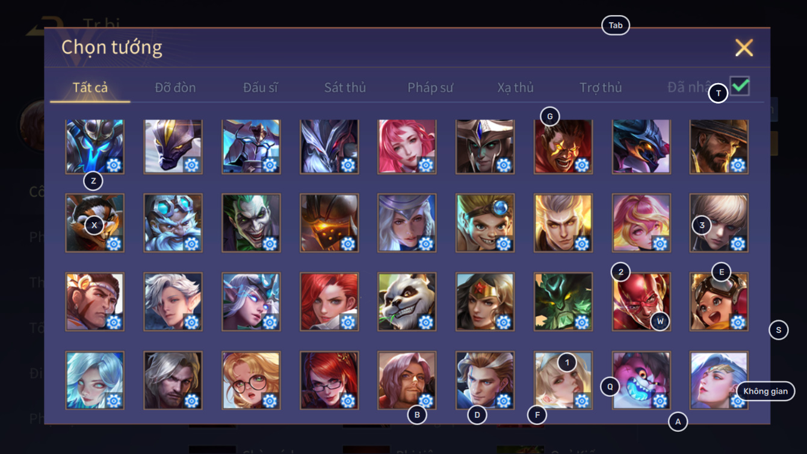Select the Xạ thủ tab

pos(516,87)
